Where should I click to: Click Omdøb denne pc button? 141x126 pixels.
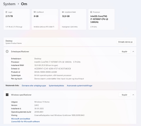coord(125,42)
